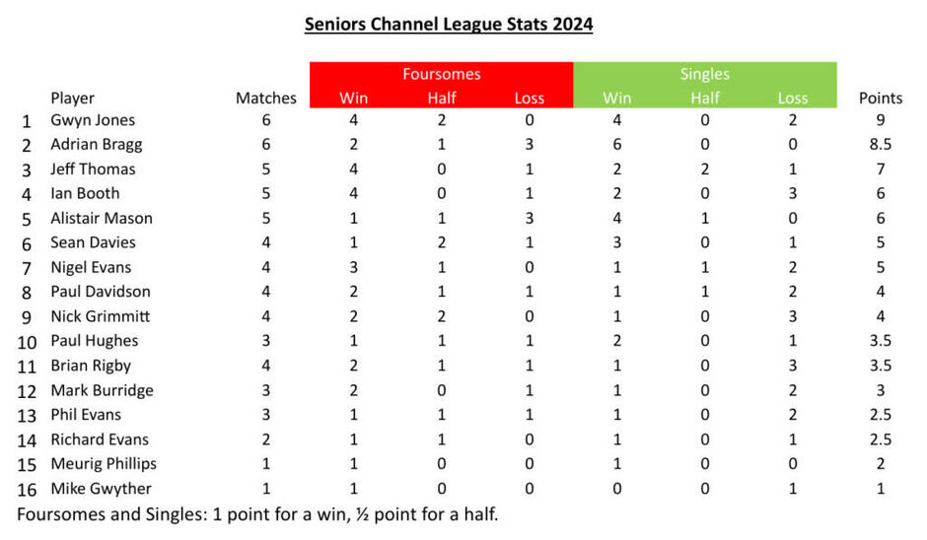Click the red Foursomes header band
Image resolution: width=927 pixels, height=540 pixels.
coord(441,74)
